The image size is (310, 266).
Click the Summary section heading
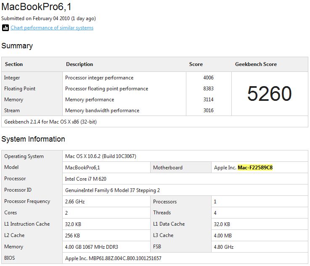17,46
